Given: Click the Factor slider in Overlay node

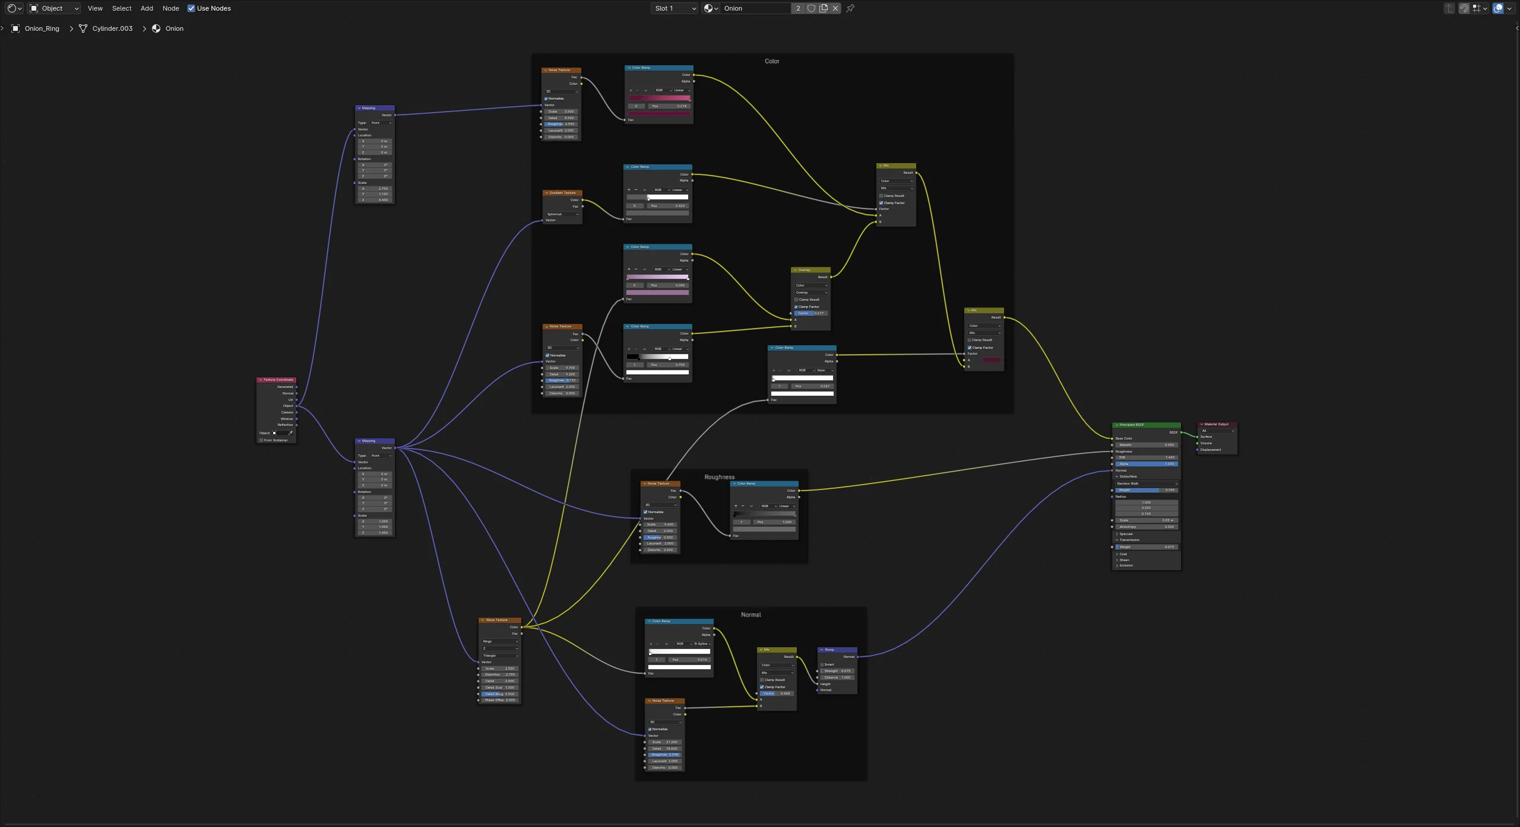Looking at the screenshot, I should [x=810, y=313].
